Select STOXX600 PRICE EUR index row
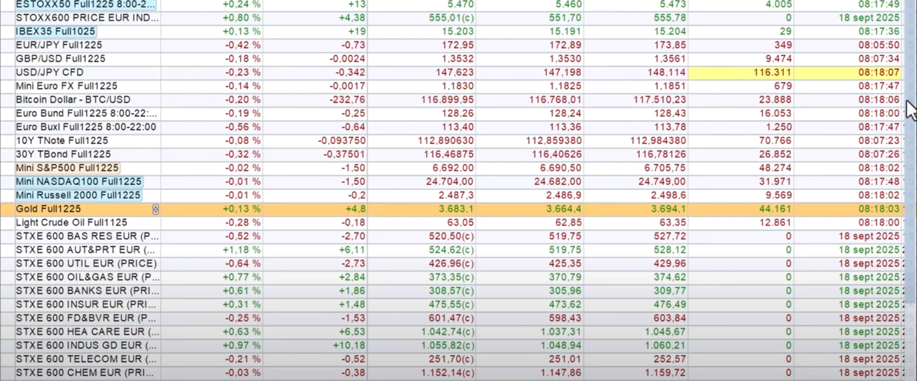 click(87, 18)
